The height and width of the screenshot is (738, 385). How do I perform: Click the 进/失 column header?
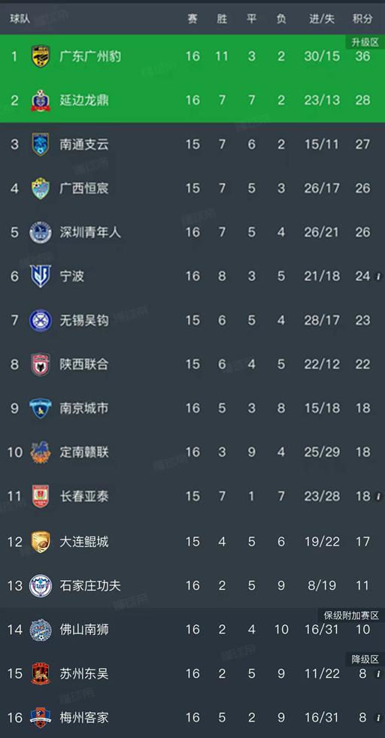(322, 19)
